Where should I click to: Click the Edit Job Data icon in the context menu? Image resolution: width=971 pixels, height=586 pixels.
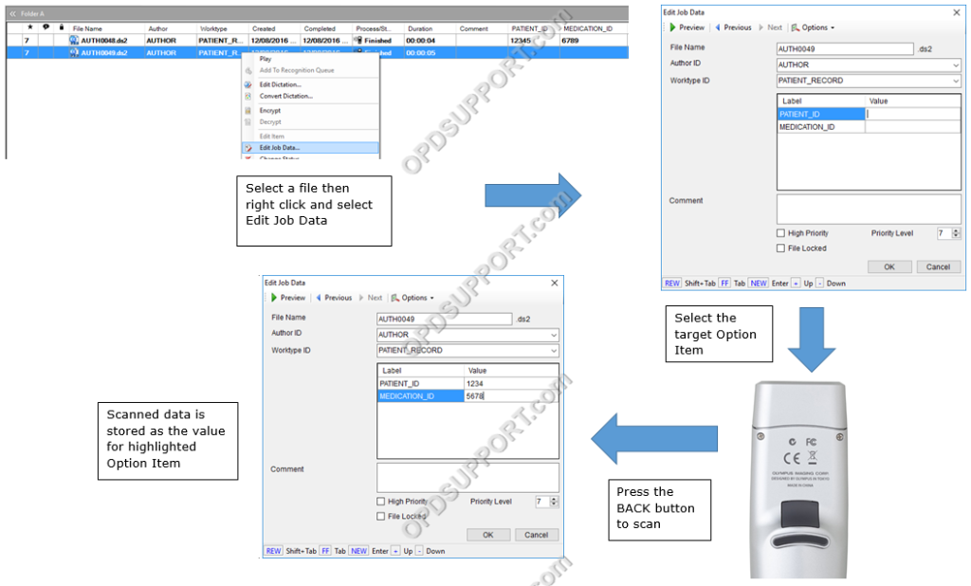pos(247,147)
